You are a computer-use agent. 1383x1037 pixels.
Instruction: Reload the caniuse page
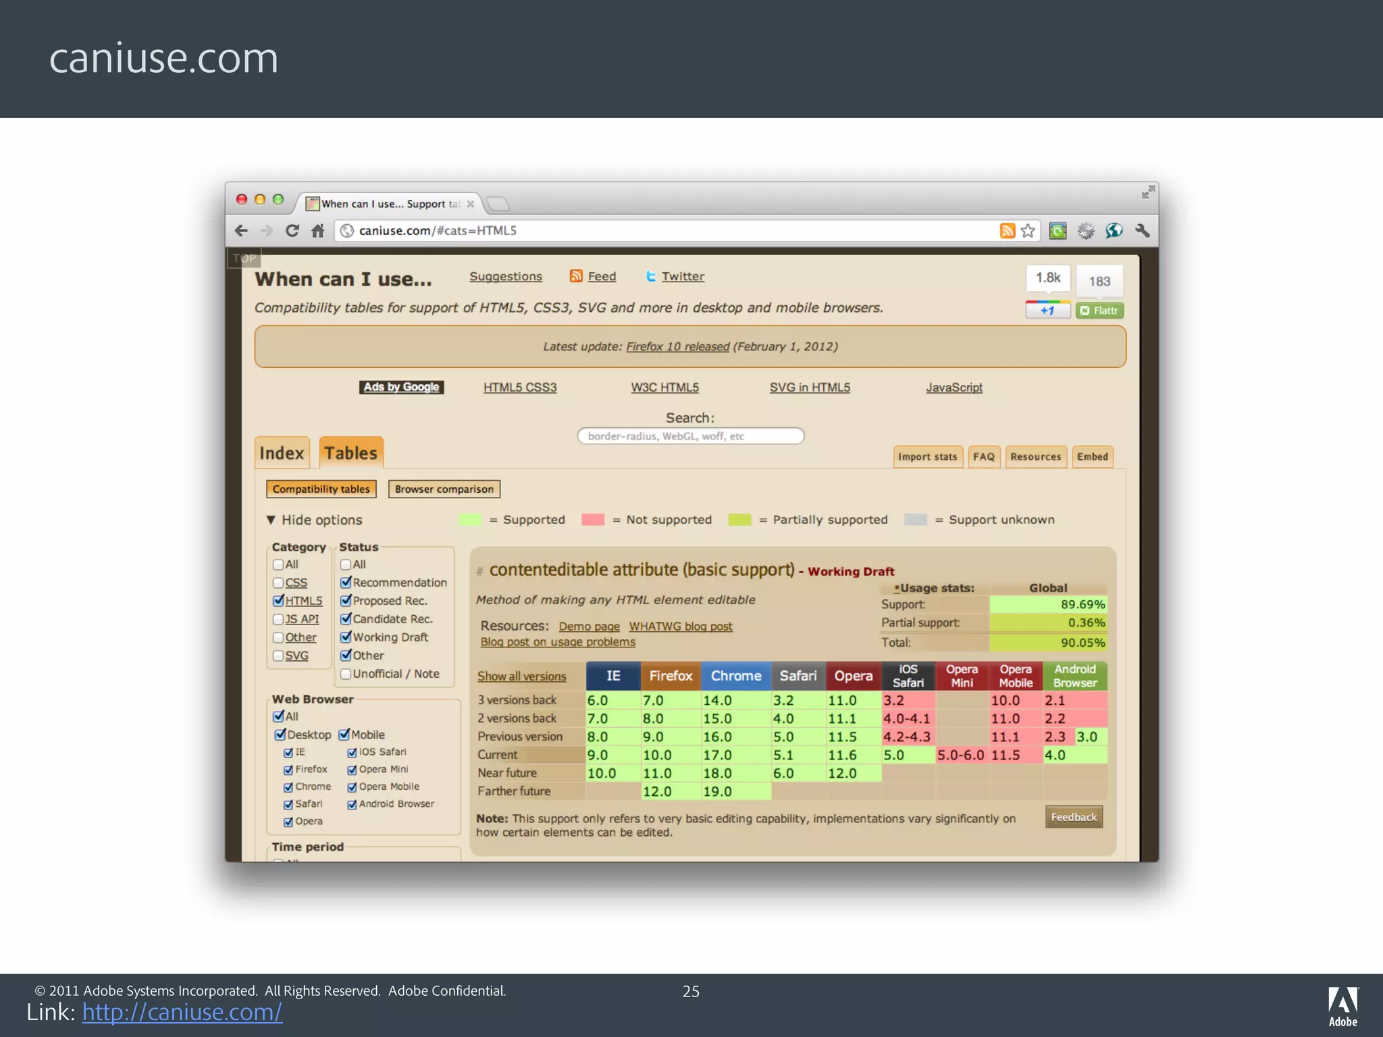pos(292,231)
